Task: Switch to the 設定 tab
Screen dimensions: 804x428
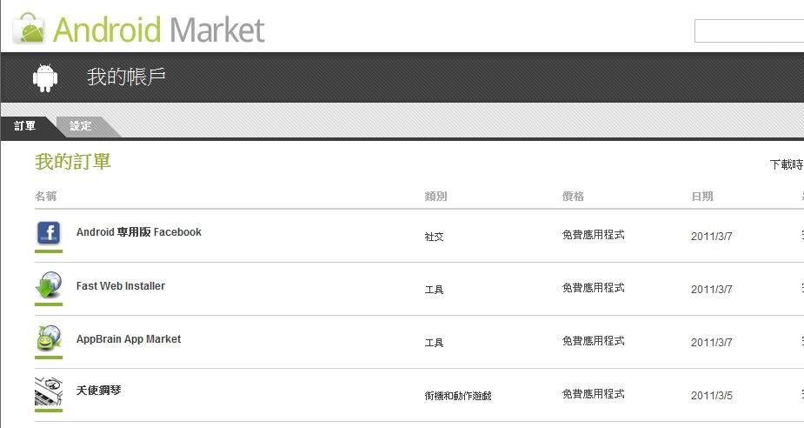Action: coord(81,126)
